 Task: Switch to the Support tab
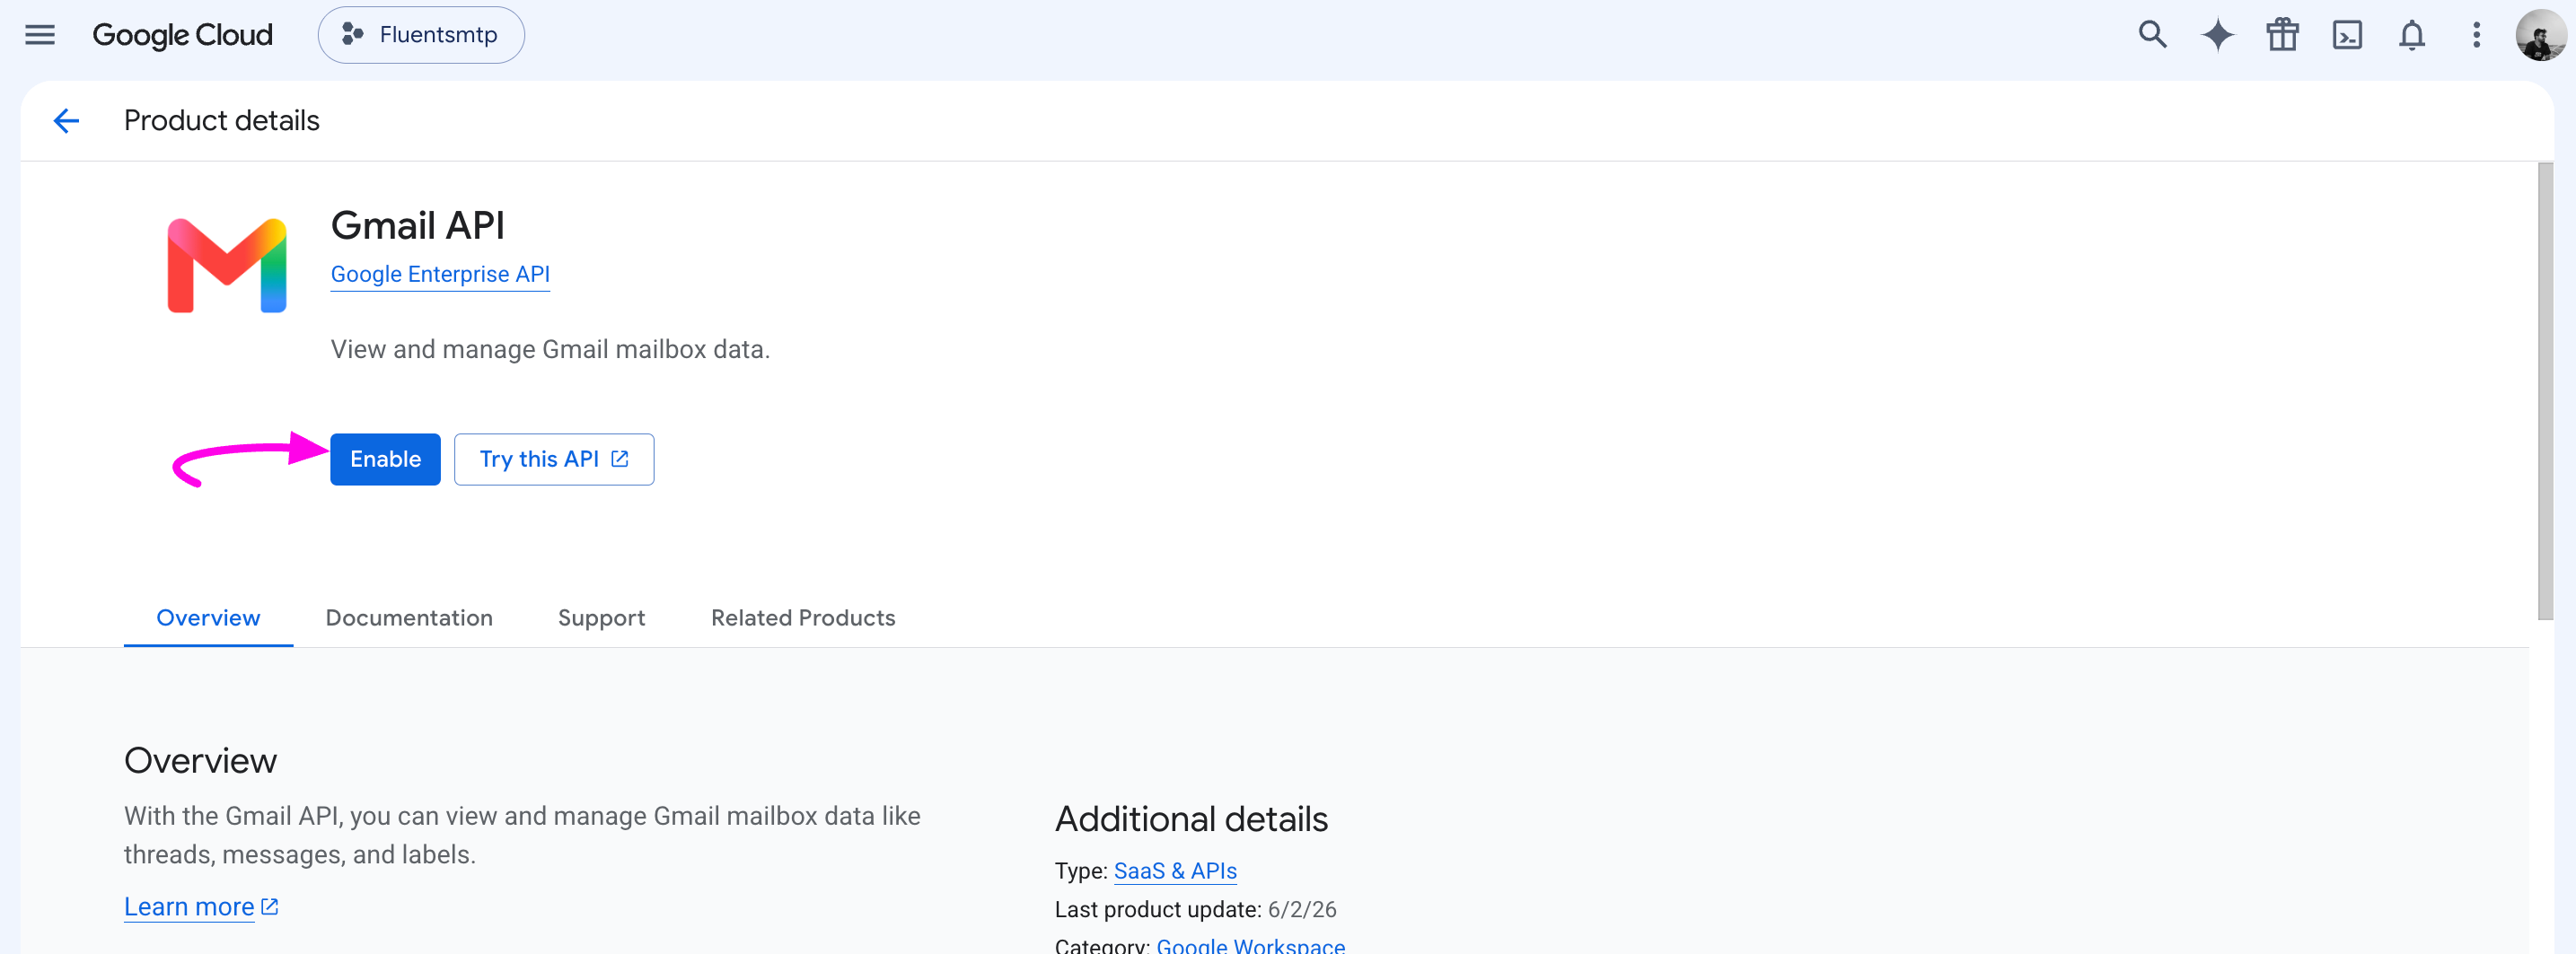tap(601, 618)
